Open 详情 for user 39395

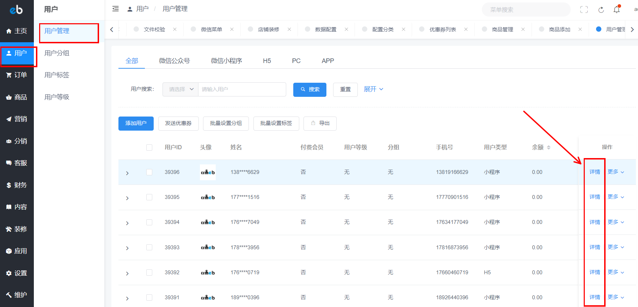click(x=595, y=197)
